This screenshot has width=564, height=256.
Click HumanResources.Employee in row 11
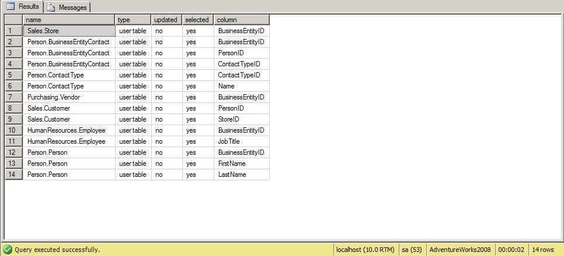[69, 141]
